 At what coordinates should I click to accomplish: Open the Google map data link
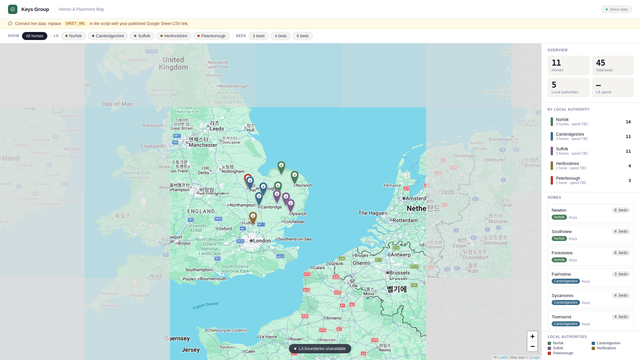(534, 357)
